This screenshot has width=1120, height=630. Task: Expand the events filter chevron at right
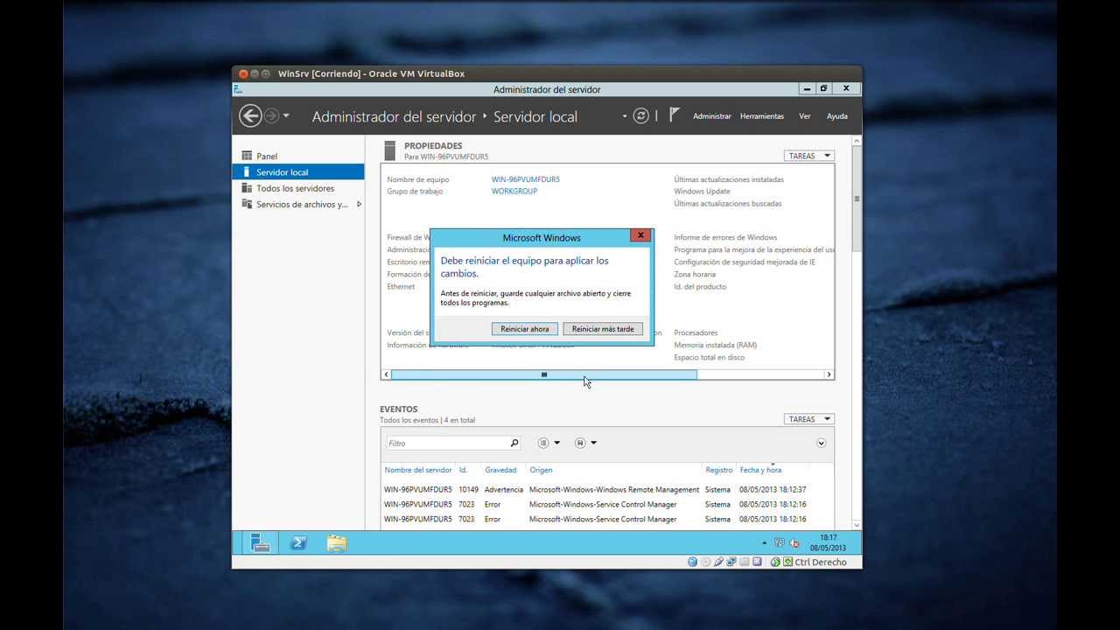(821, 444)
